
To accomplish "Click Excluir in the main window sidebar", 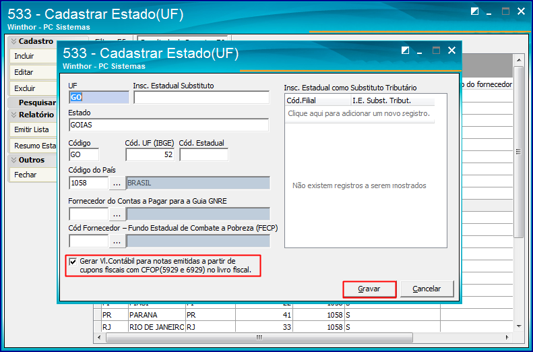I will click(x=33, y=88).
